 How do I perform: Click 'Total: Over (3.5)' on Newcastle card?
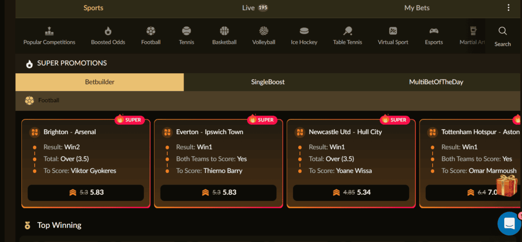[x=331, y=159]
